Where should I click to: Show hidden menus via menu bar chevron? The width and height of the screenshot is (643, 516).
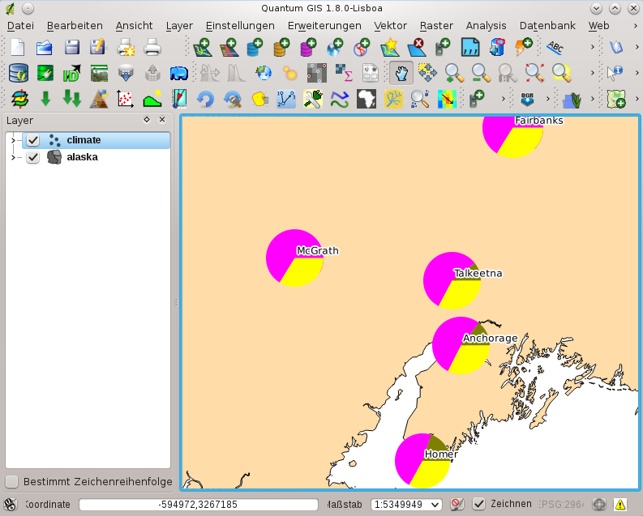636,26
